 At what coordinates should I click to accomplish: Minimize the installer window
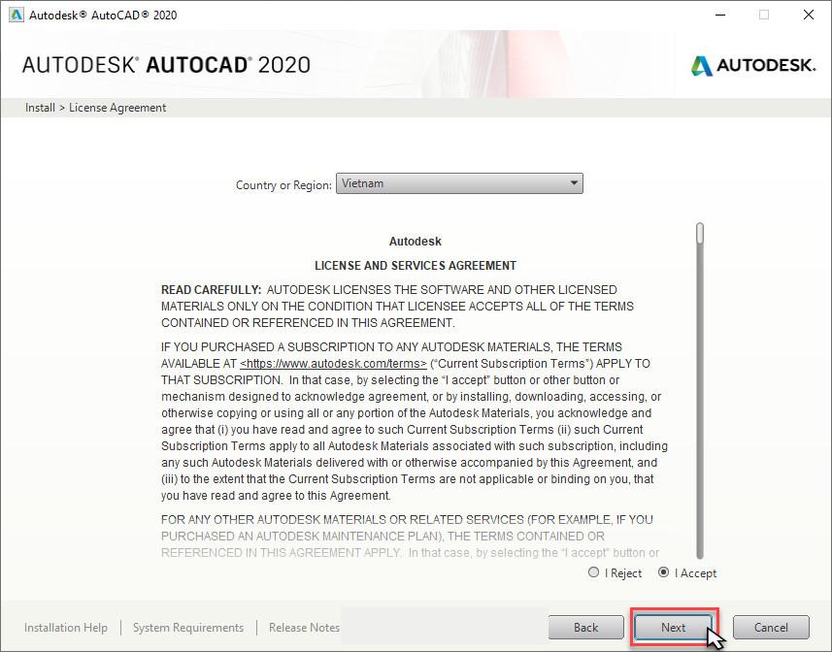click(719, 15)
